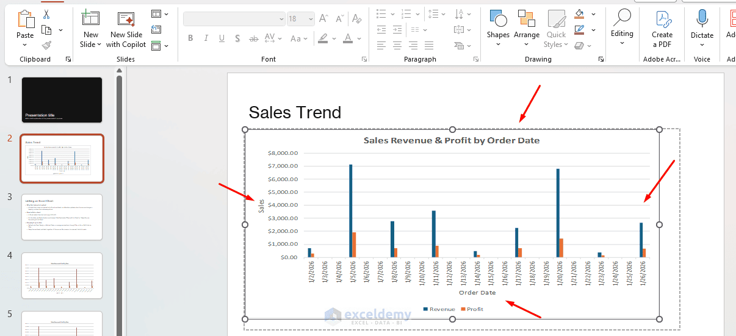Cut selection with the scissors icon

click(47, 15)
